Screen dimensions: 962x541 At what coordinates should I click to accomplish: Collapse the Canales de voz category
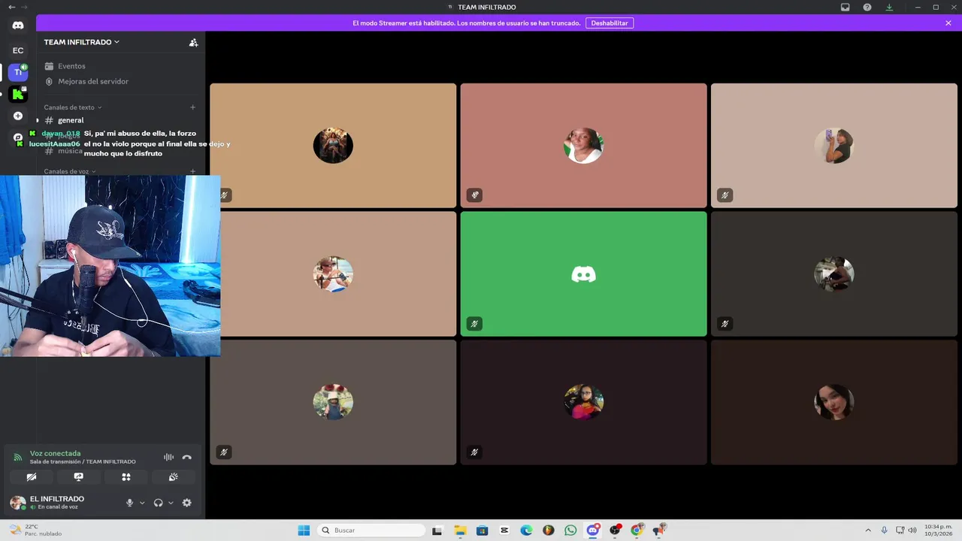point(69,171)
